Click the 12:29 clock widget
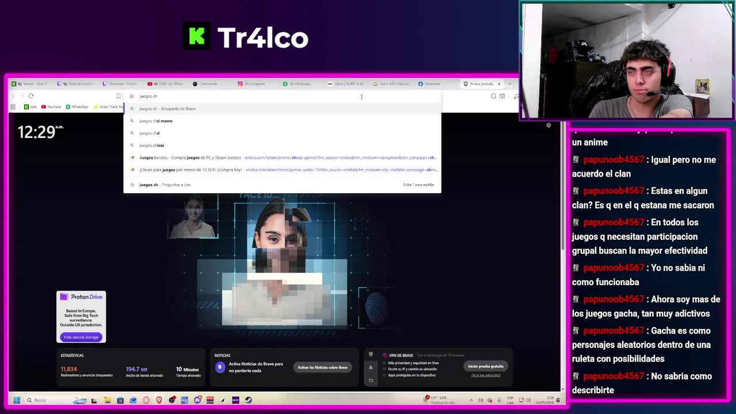736x414 pixels. 40,132
